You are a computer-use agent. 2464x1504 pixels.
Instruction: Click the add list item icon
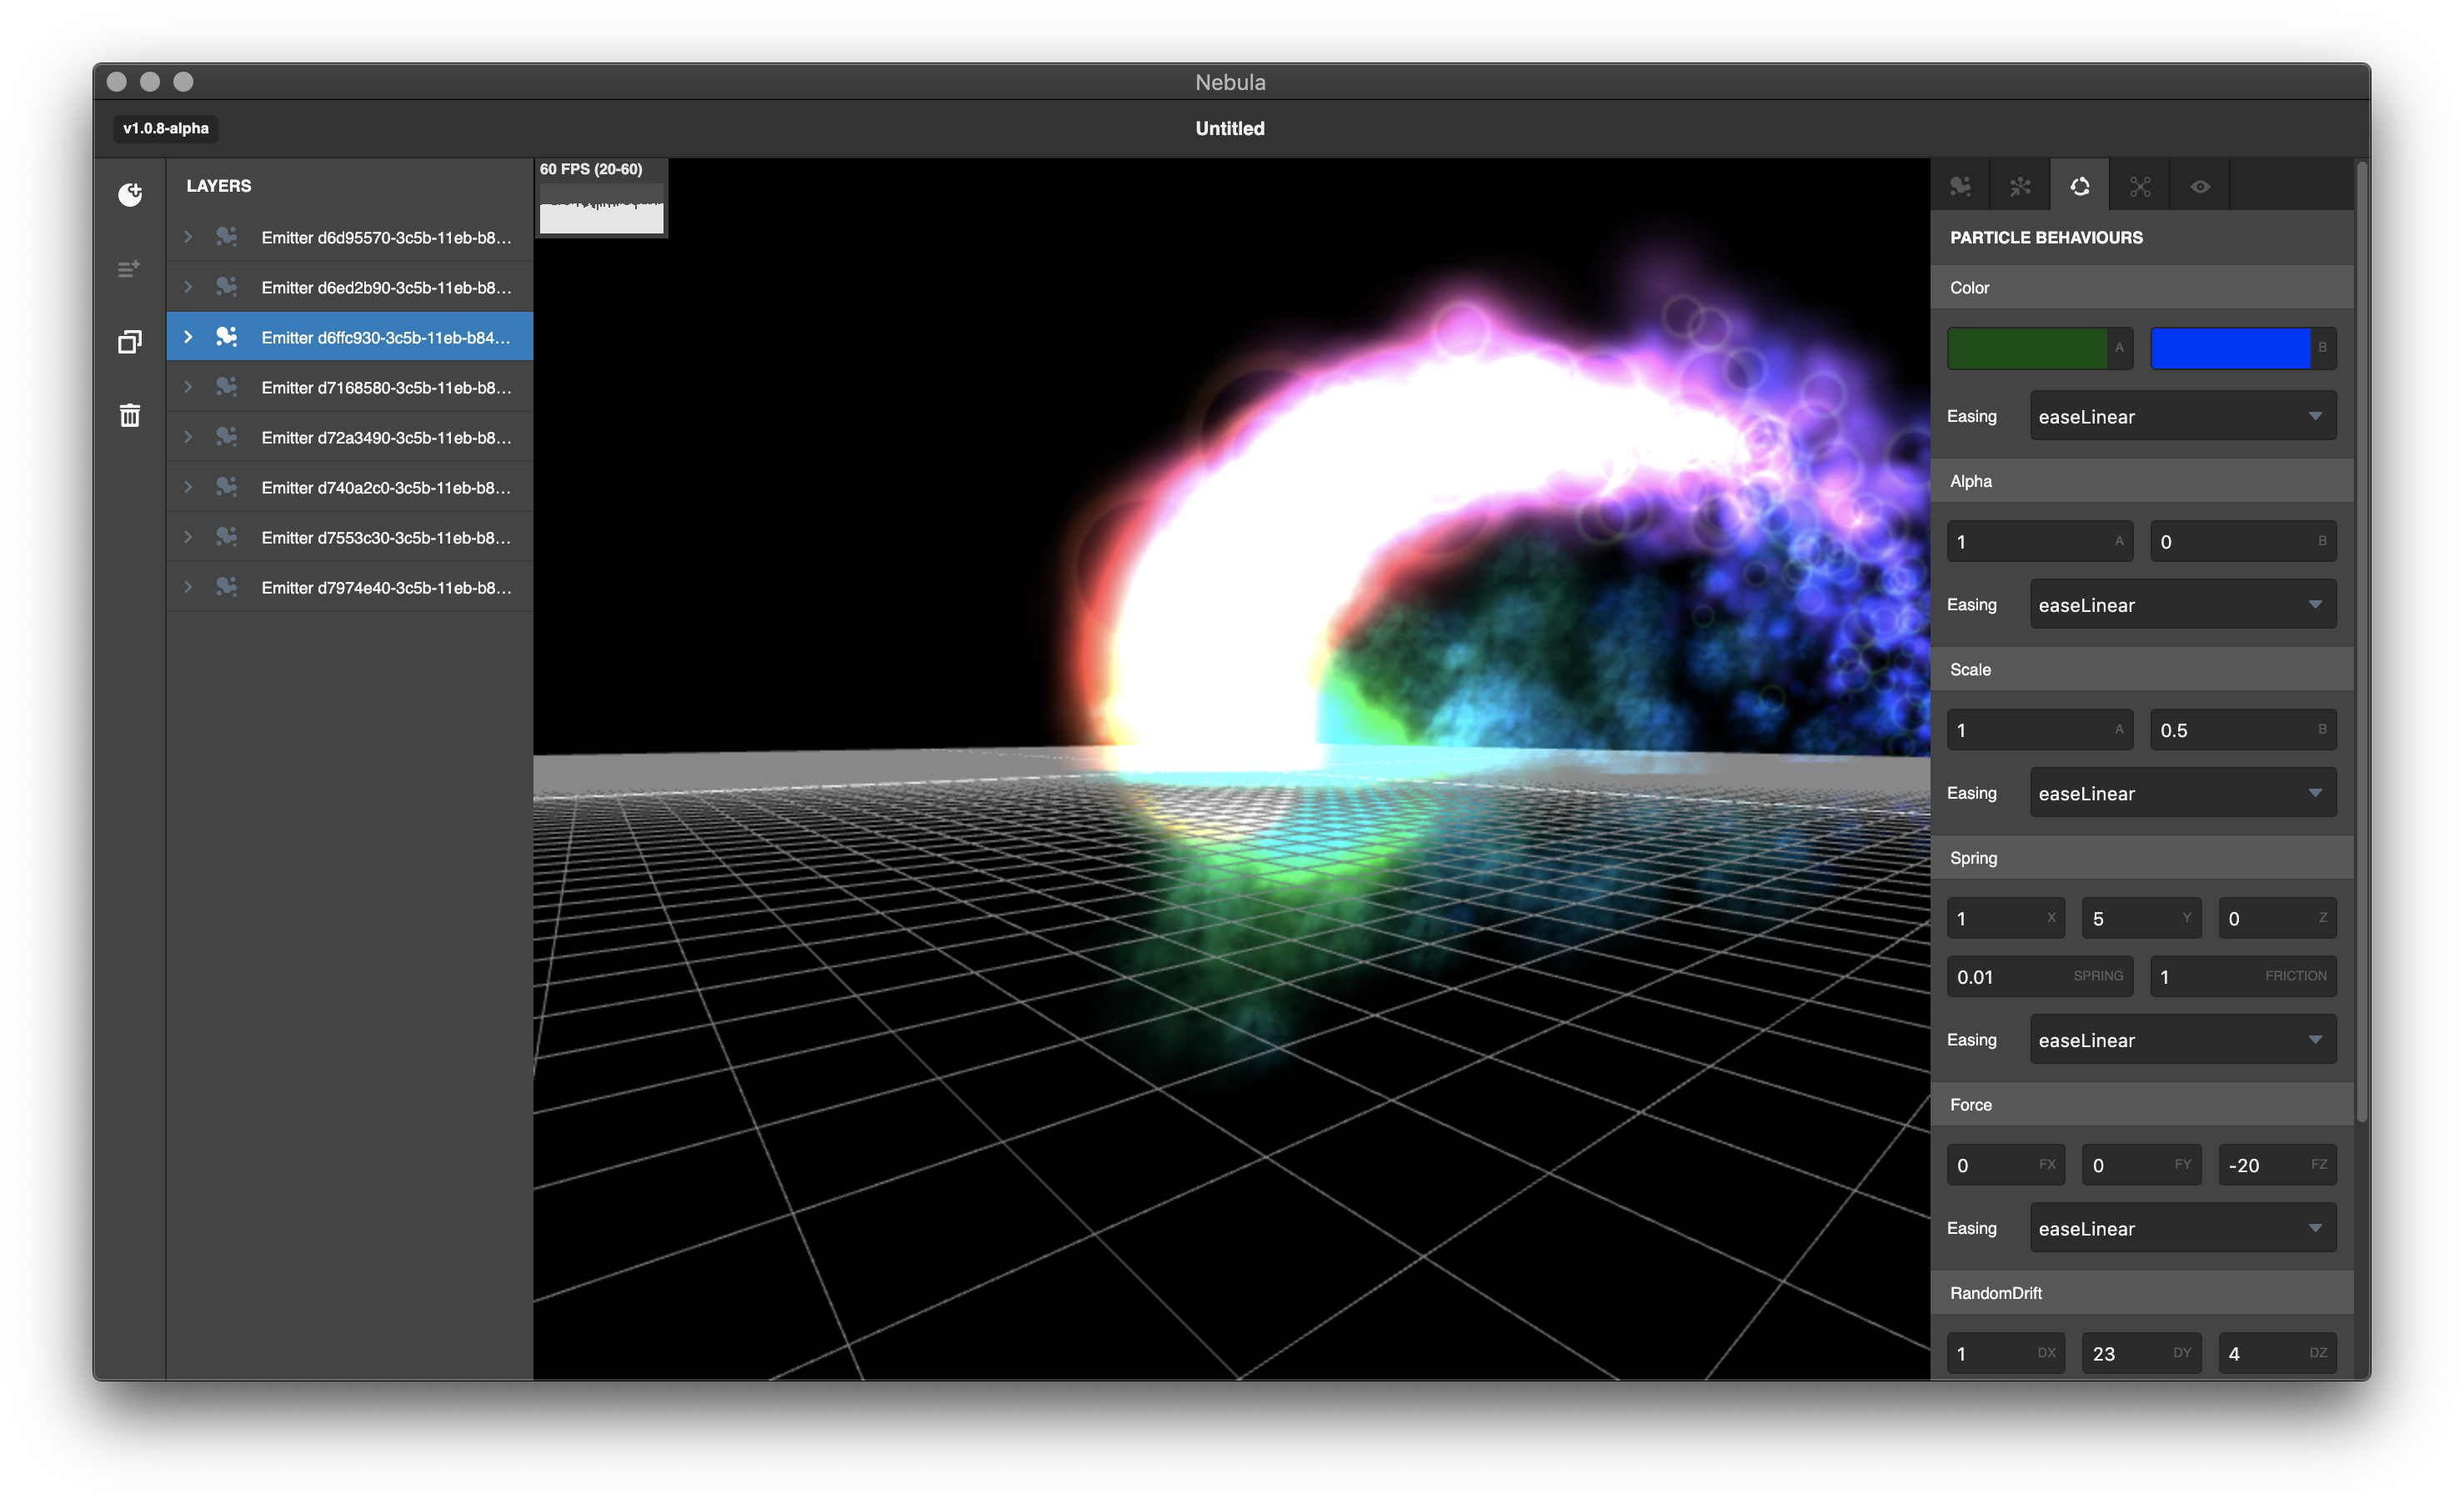[x=129, y=269]
